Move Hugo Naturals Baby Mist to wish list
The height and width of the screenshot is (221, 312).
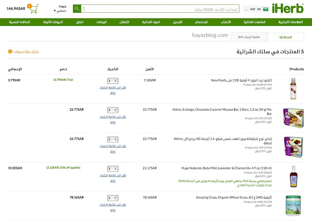[x=113, y=176]
